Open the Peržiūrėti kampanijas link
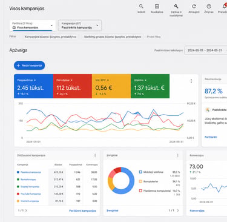Viewport: 227px width, 222px height. (x=83, y=210)
